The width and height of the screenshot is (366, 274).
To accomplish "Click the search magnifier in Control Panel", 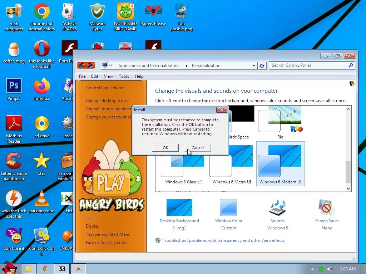I will point(351,66).
